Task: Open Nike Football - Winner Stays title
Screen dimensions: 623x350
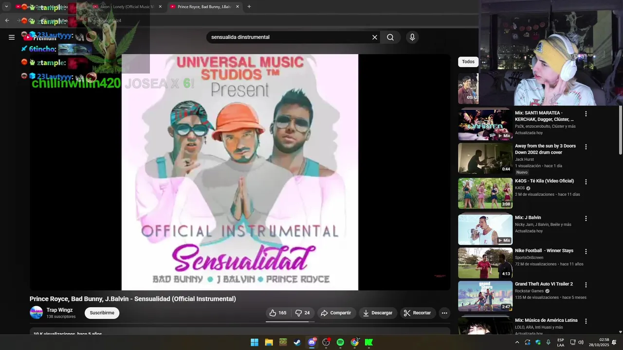Action: point(544,251)
